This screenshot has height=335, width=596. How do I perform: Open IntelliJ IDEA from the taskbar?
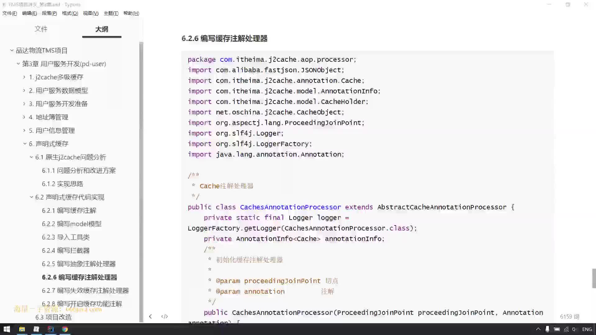51,329
